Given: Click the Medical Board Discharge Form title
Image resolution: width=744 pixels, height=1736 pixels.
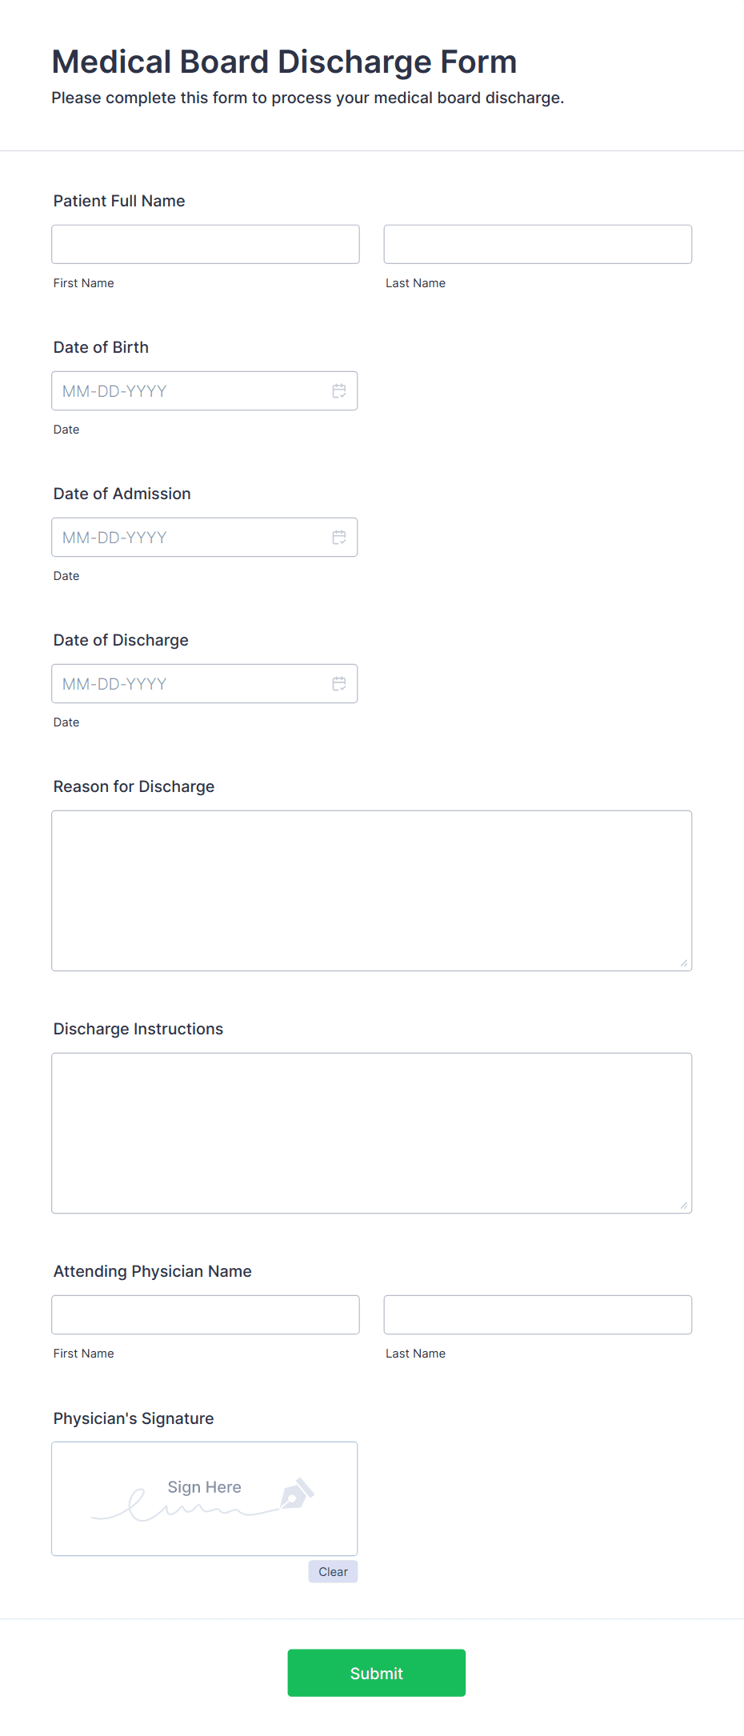Looking at the screenshot, I should pyautogui.click(x=284, y=61).
